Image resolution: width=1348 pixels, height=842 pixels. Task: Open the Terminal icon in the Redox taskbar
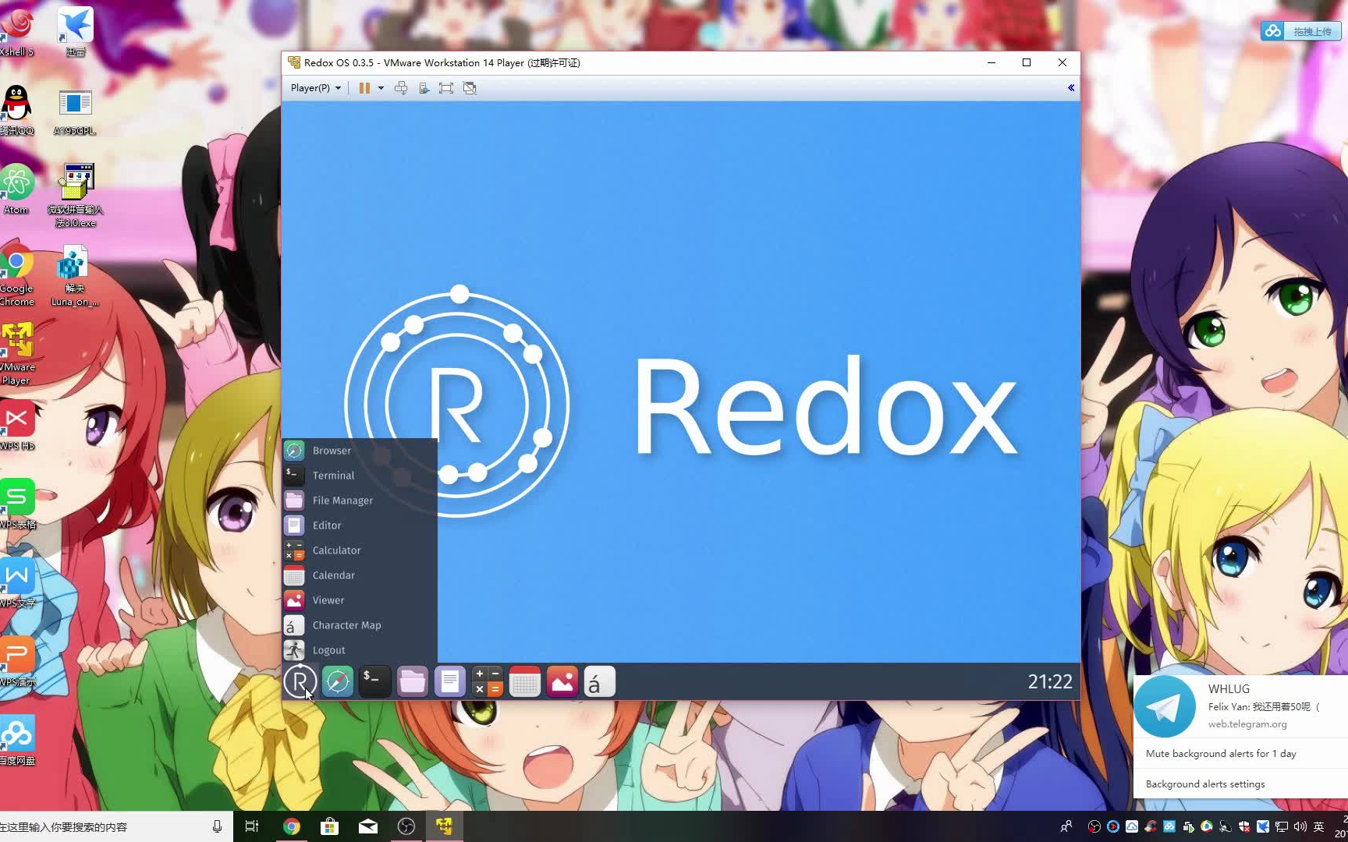pyautogui.click(x=374, y=681)
